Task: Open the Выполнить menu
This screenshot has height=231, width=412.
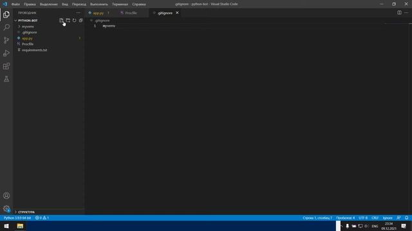Action: [98, 4]
